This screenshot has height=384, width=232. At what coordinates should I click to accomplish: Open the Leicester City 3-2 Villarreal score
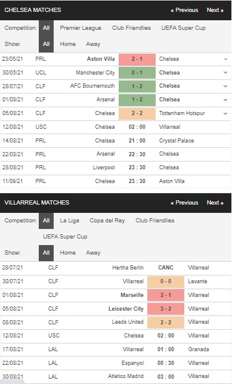click(x=166, y=309)
